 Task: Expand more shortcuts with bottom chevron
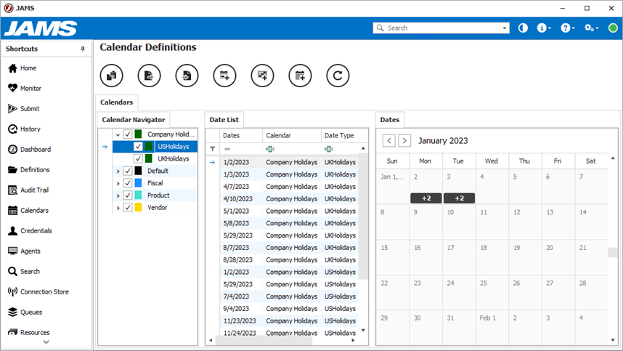pyautogui.click(x=46, y=342)
